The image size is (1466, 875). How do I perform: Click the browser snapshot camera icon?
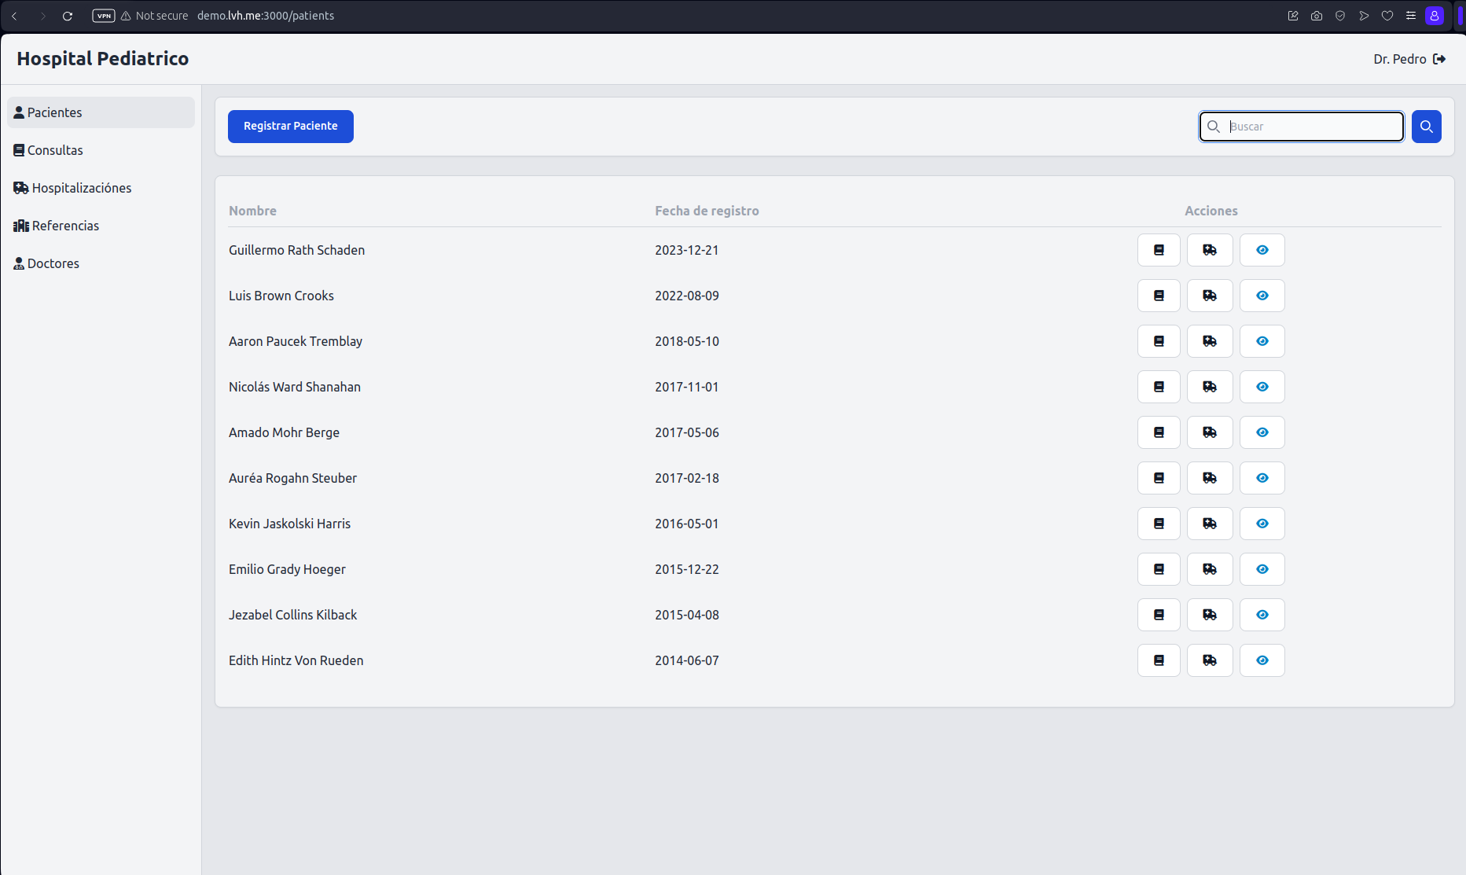coord(1317,16)
